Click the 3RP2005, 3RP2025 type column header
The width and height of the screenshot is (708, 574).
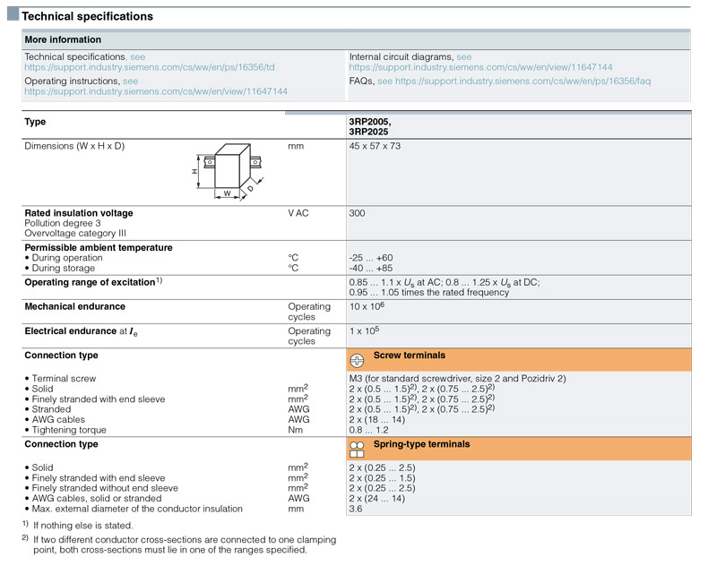(370, 126)
